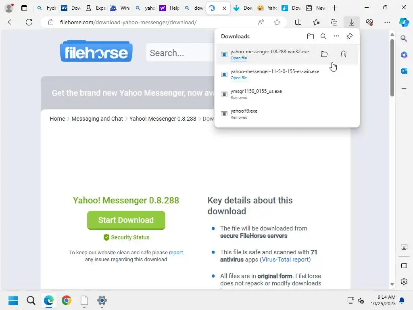Open Read aloud feature
Viewport: 413px width, 310px height.
(261, 23)
